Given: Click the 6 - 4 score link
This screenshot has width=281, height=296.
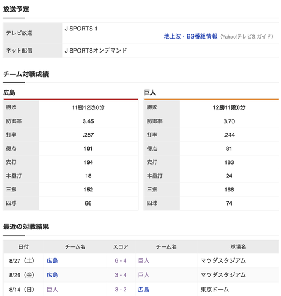Looking at the screenshot, I should click(121, 260).
